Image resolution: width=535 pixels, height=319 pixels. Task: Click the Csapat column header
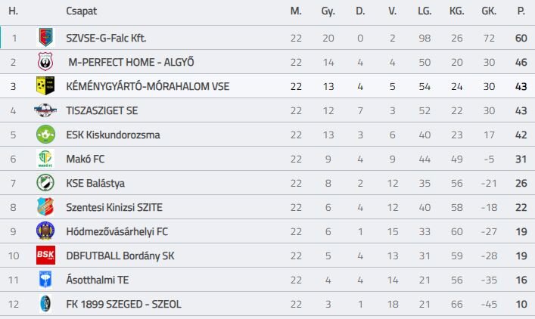tap(82, 11)
